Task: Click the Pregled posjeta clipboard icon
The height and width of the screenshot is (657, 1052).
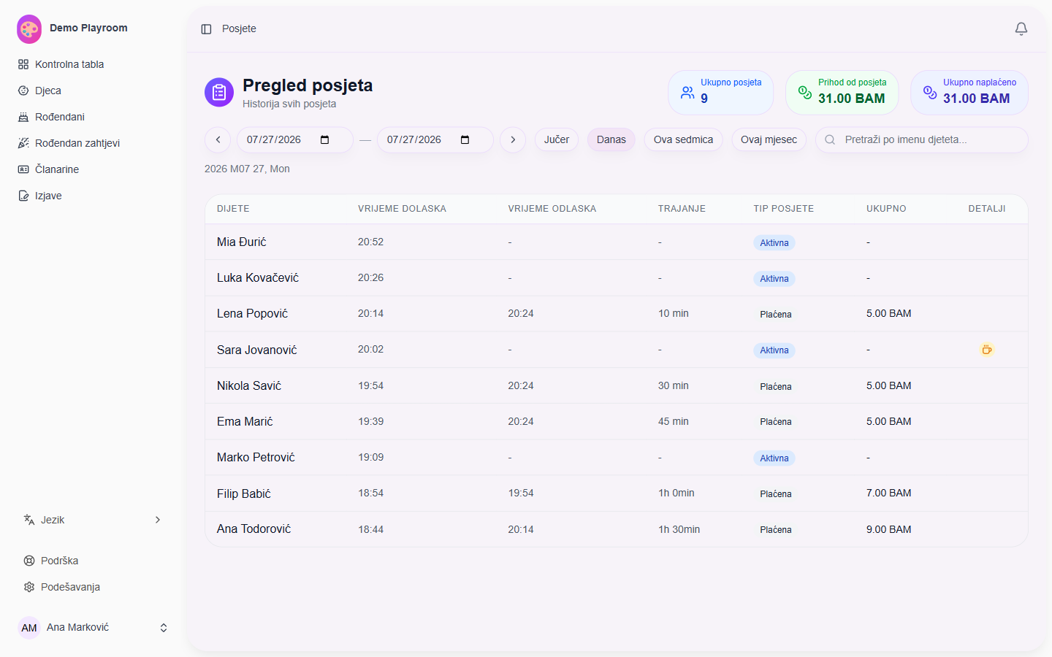Action: [219, 93]
